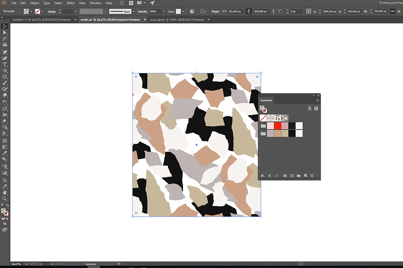The height and width of the screenshot is (268, 403).
Task: Close the drafts.ai document tab
Action: pyautogui.click(x=145, y=20)
